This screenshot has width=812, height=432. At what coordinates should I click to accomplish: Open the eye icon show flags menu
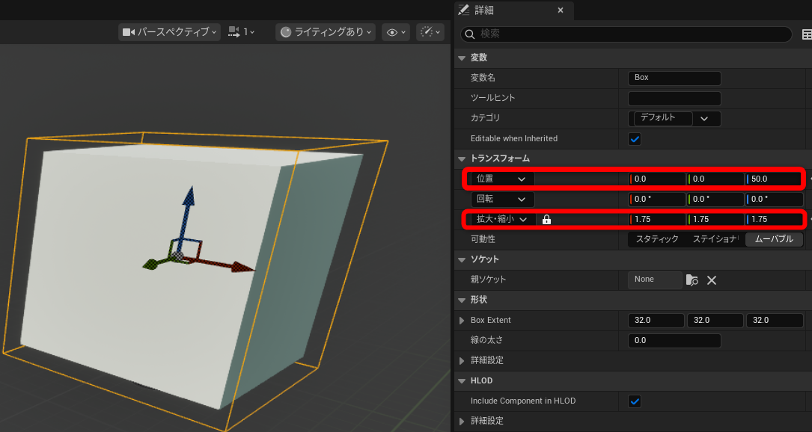click(395, 32)
